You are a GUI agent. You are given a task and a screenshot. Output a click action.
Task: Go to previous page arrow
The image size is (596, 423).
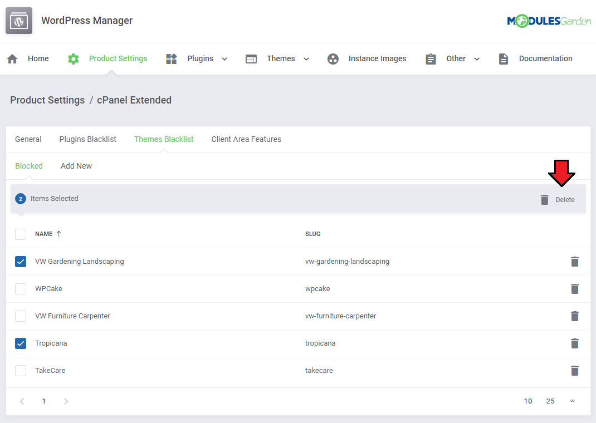pos(22,401)
